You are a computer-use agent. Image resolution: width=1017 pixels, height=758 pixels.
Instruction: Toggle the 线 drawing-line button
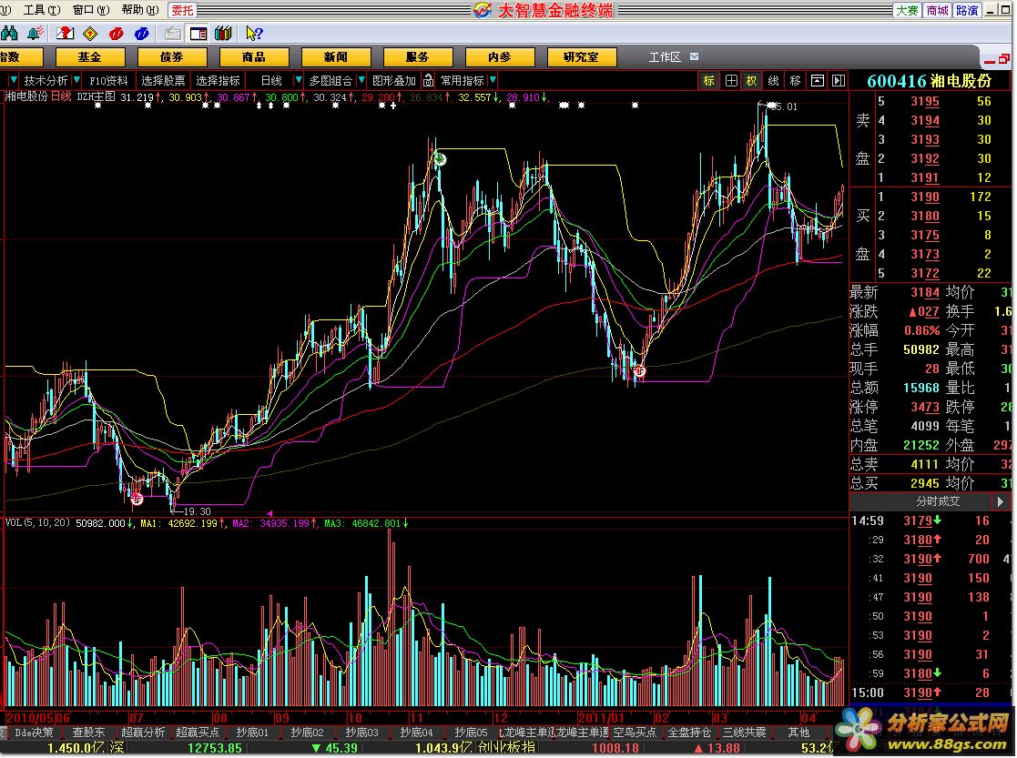point(773,80)
